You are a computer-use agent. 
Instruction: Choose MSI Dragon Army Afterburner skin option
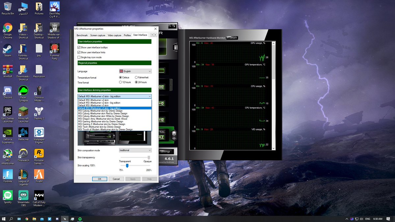115,119
